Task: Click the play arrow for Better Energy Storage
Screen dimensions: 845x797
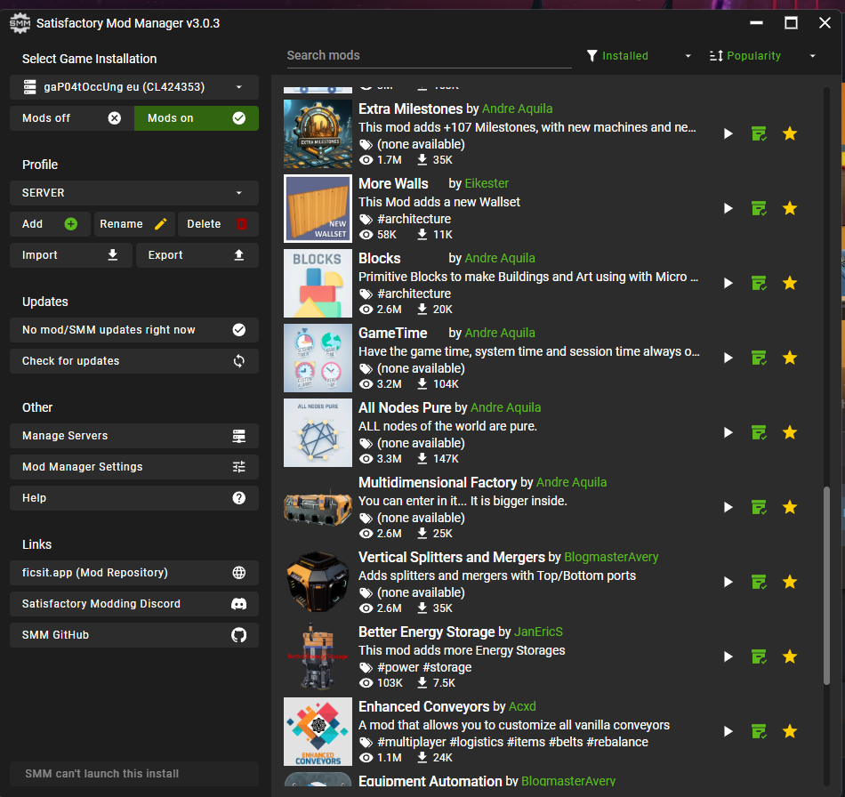Action: point(728,656)
